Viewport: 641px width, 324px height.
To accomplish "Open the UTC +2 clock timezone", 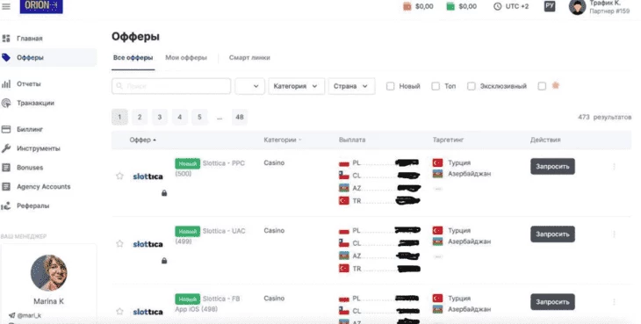I will (x=510, y=6).
